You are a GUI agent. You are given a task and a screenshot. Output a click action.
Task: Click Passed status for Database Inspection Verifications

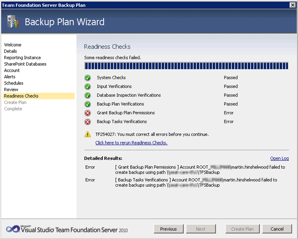click(x=231, y=95)
